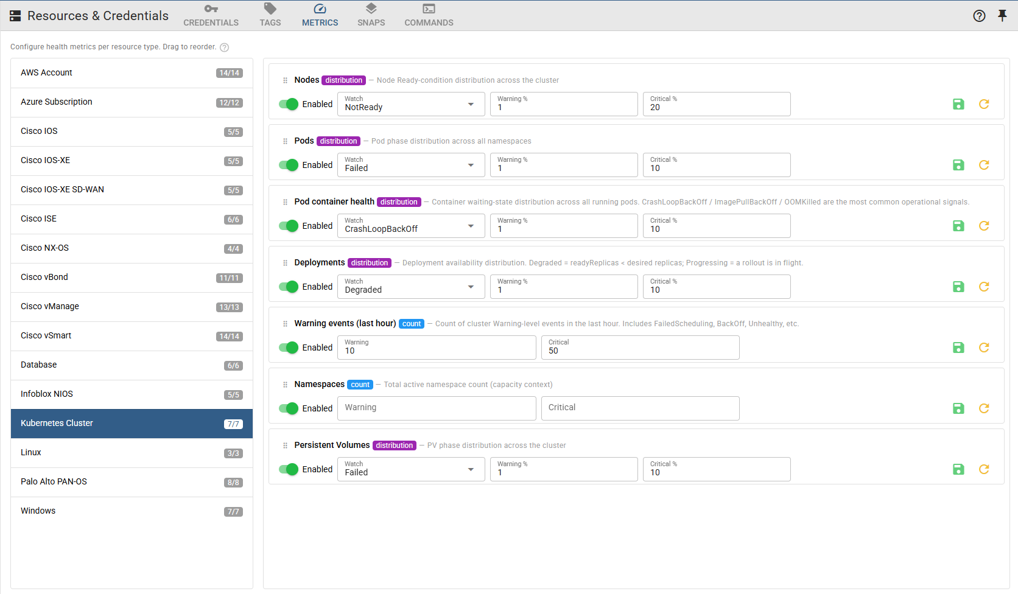Reset the Nodes metric to defaults
Screen dimensions: 1018x594
[984, 104]
